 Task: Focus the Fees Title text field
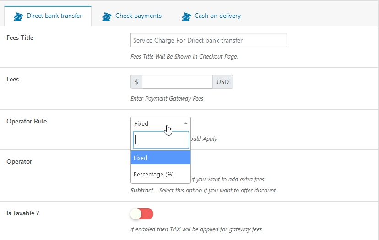(x=208, y=40)
